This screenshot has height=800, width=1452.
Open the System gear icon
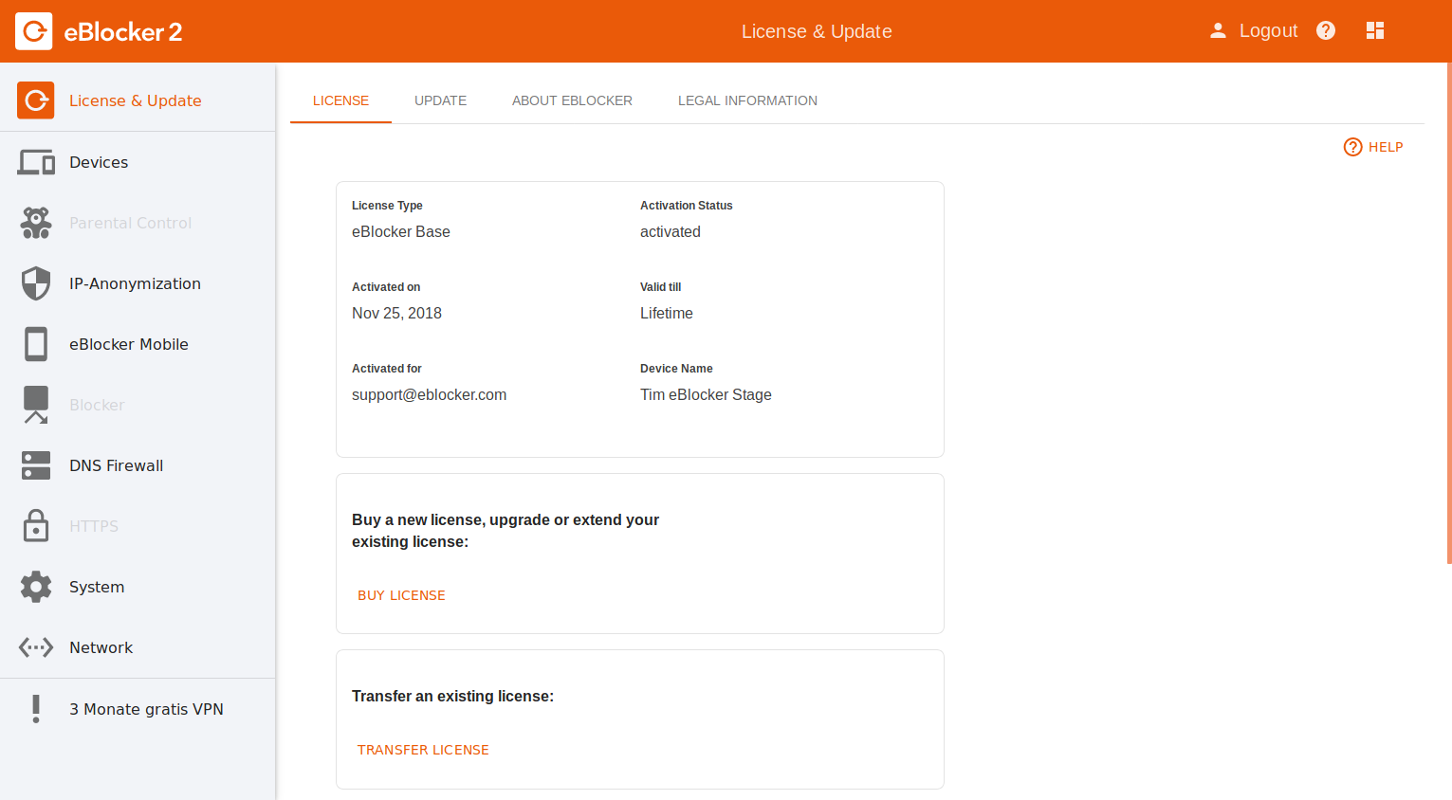pyautogui.click(x=36, y=587)
